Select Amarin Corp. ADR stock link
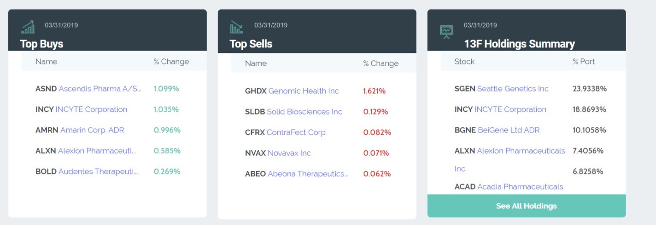 point(92,130)
